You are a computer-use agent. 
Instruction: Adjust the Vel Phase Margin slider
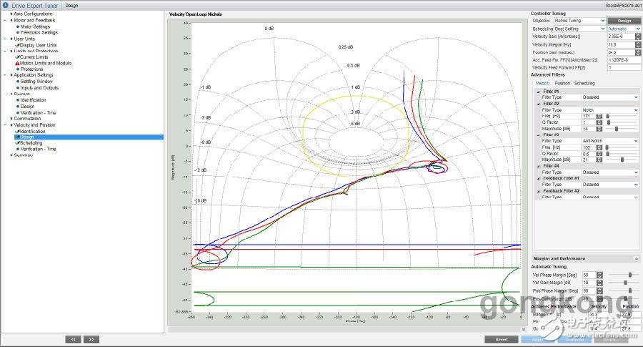(x=629, y=275)
